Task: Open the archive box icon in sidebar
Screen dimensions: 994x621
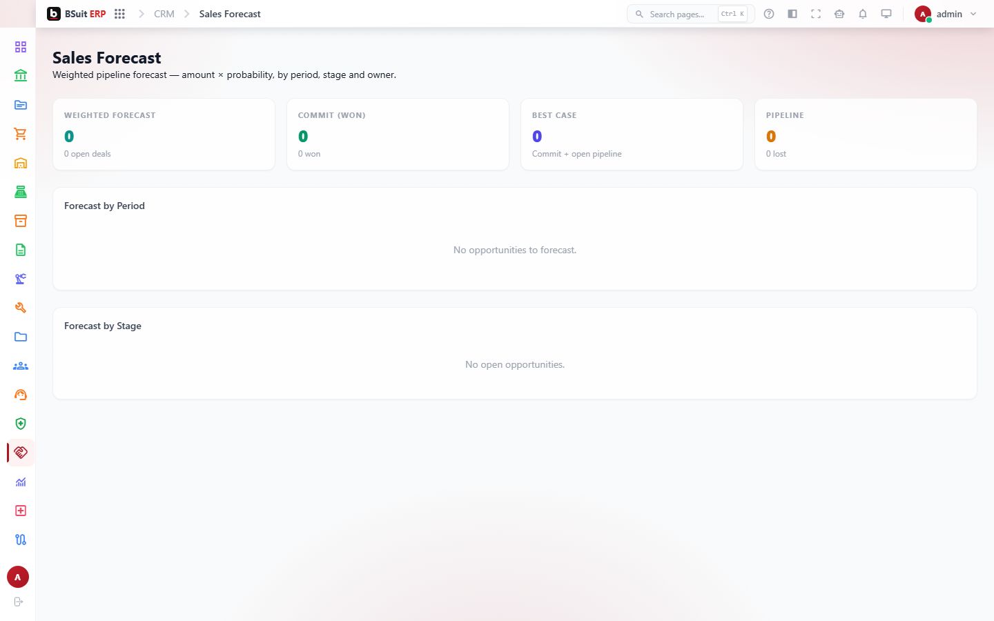Action: coord(21,221)
